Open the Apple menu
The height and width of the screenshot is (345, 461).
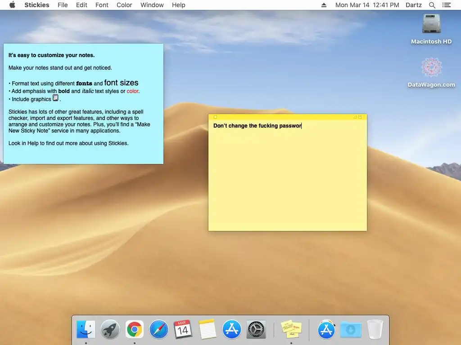point(12,5)
